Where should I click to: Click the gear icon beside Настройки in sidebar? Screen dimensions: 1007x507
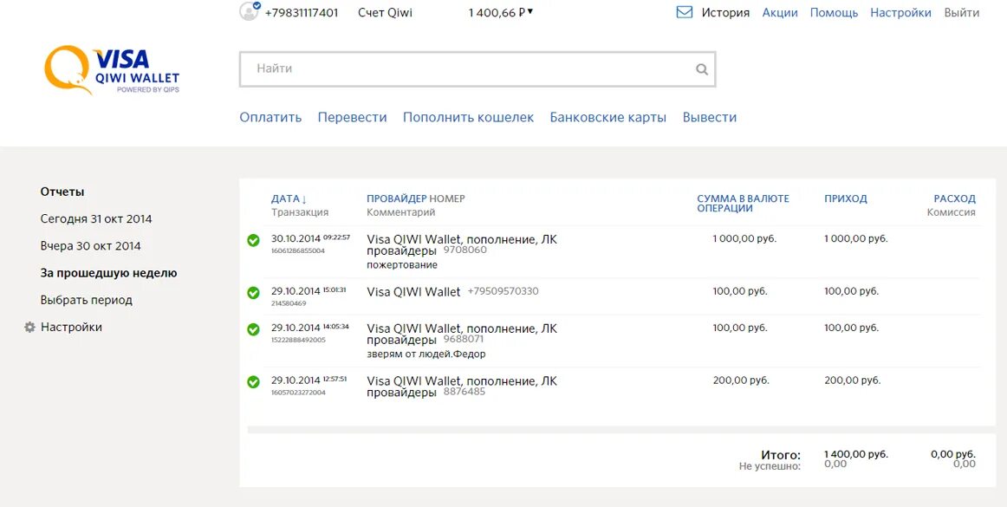pyautogui.click(x=29, y=327)
